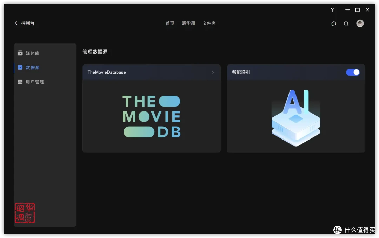Screen dimensions: 379x238
Task: Click the 数据源 sidebar icon
Action: (20, 68)
